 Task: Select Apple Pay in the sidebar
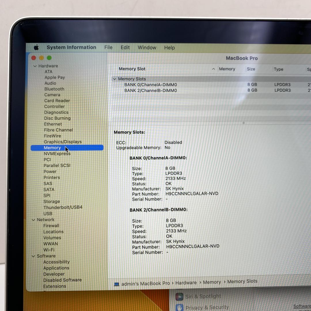tap(55, 77)
